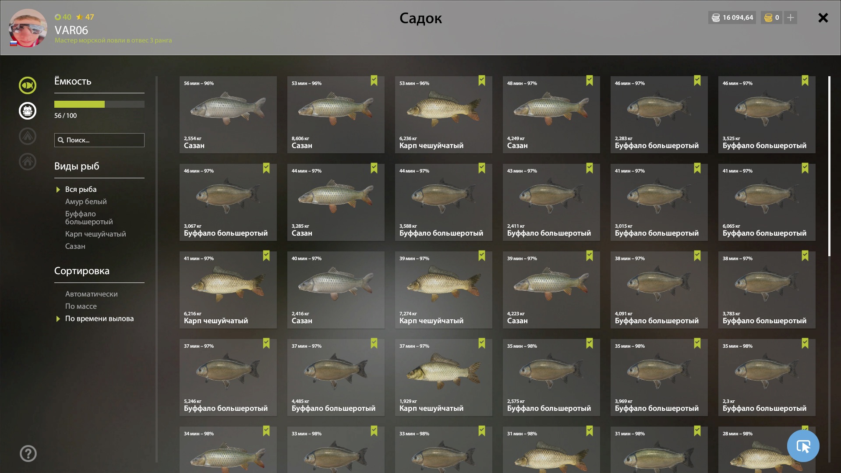The width and height of the screenshot is (841, 473).
Task: Choose sort По времени вылова
Action: coord(99,318)
